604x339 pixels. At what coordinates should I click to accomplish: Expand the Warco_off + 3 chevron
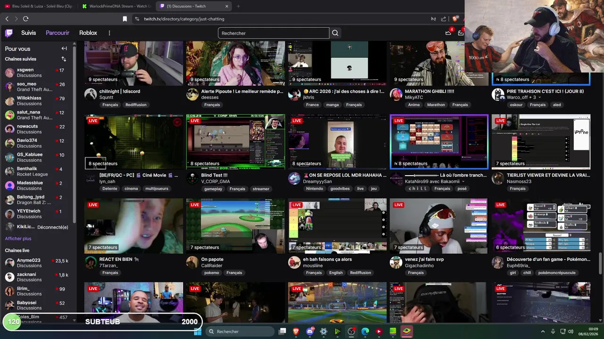[x=539, y=97]
